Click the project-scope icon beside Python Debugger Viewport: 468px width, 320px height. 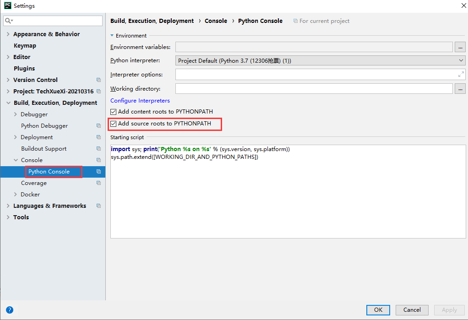coord(98,126)
